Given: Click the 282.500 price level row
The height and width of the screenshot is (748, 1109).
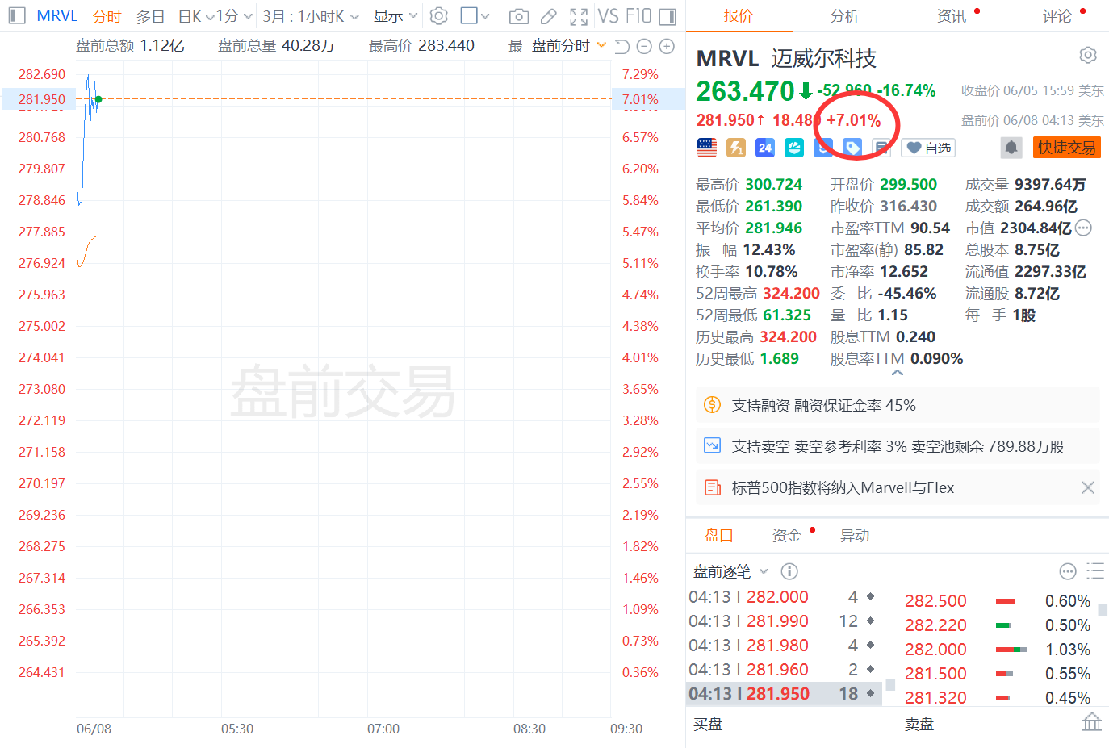Looking at the screenshot, I should [x=998, y=601].
